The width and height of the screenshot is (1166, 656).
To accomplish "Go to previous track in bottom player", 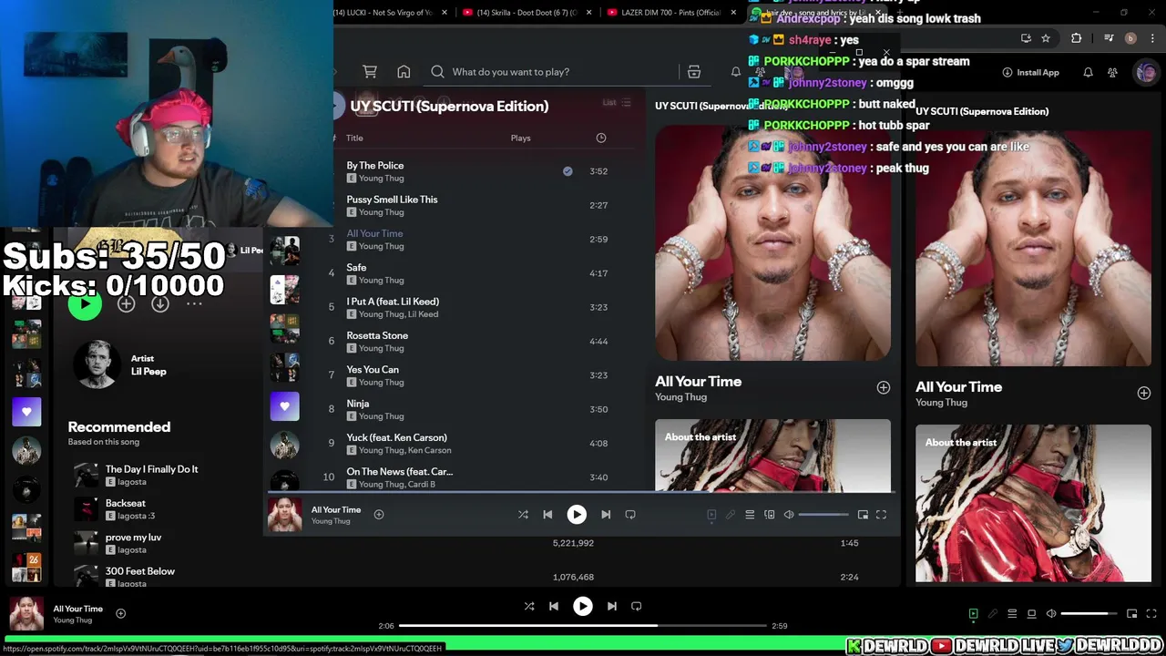I will [553, 606].
